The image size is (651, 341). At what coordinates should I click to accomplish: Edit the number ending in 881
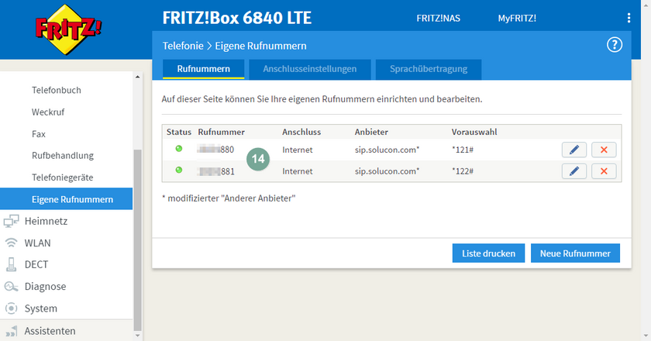[573, 171]
